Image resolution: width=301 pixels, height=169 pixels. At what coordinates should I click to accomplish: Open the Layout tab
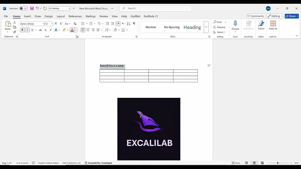tap(61, 16)
